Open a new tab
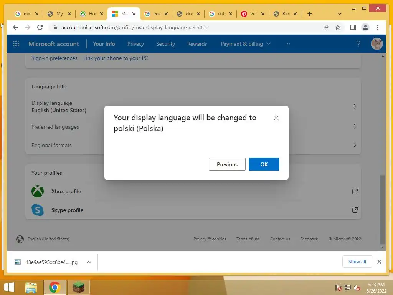The height and width of the screenshot is (295, 393). 310,14
